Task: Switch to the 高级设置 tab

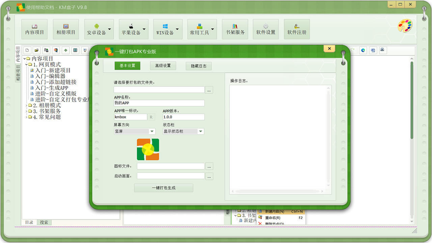Action: pos(163,65)
